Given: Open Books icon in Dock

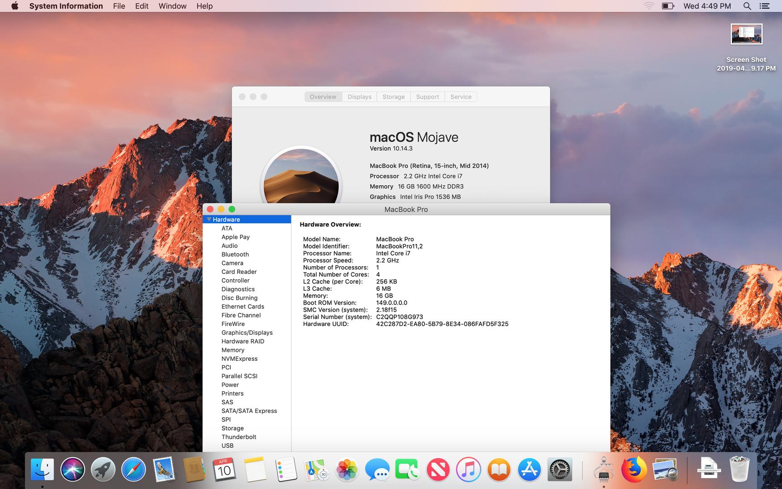Looking at the screenshot, I should click(499, 469).
